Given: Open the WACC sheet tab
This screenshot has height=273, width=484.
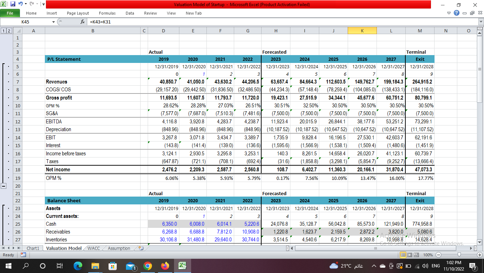Looking at the screenshot, I should point(94,248).
